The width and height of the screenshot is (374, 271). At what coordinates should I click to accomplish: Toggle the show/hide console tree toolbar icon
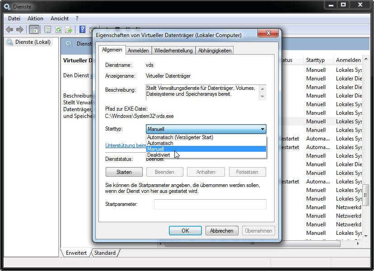click(x=34, y=29)
